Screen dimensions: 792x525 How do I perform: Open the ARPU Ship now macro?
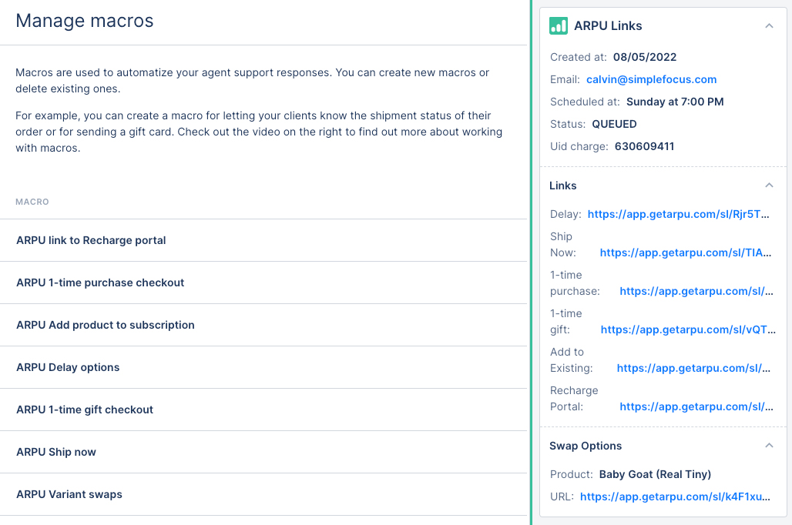[56, 452]
